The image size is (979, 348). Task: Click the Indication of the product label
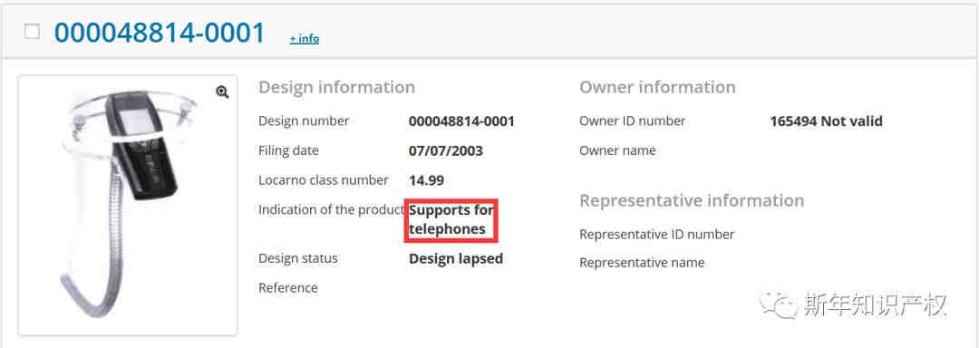[x=332, y=210]
